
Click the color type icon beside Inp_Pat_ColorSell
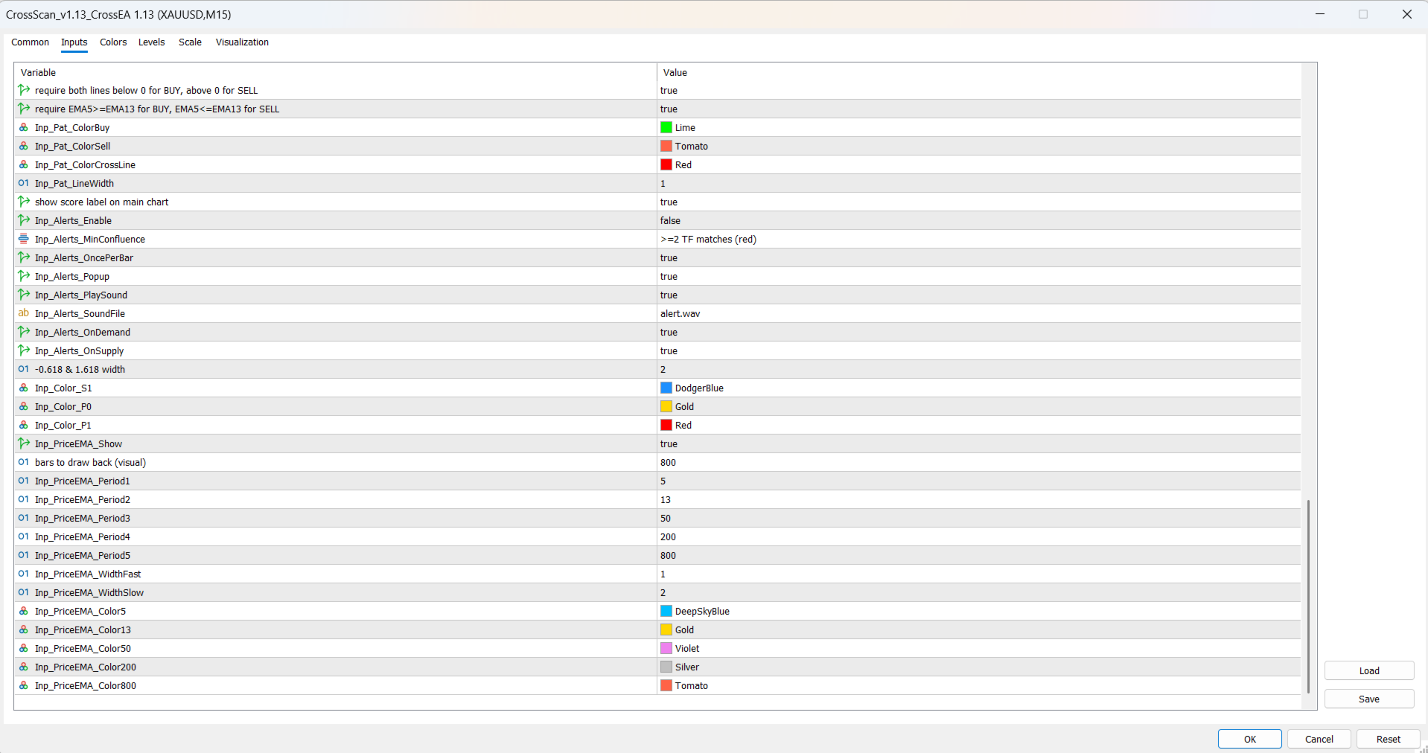point(24,146)
